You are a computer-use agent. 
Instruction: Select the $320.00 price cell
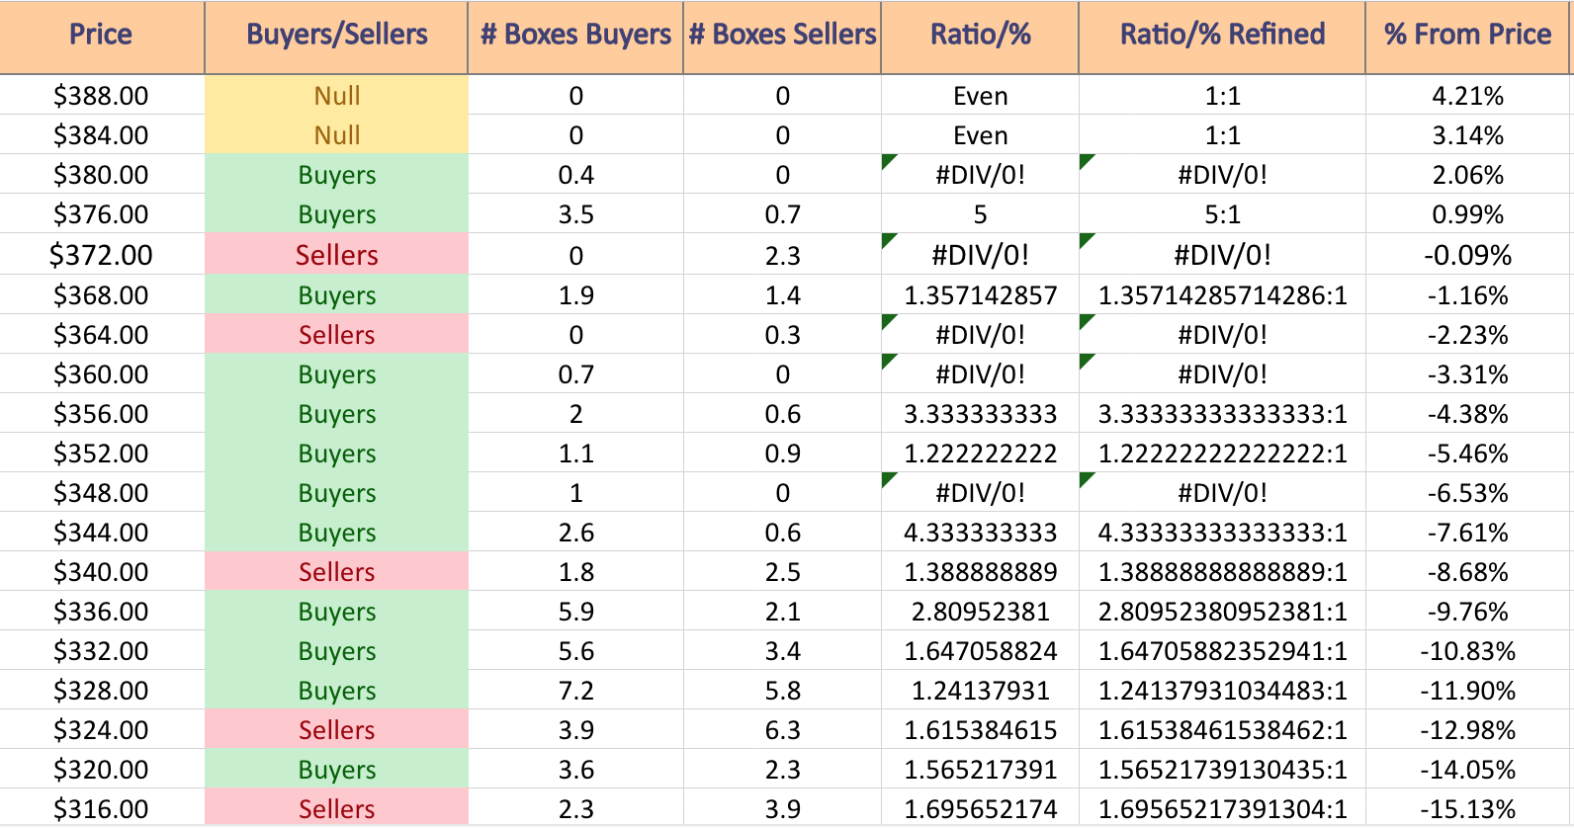pyautogui.click(x=101, y=770)
